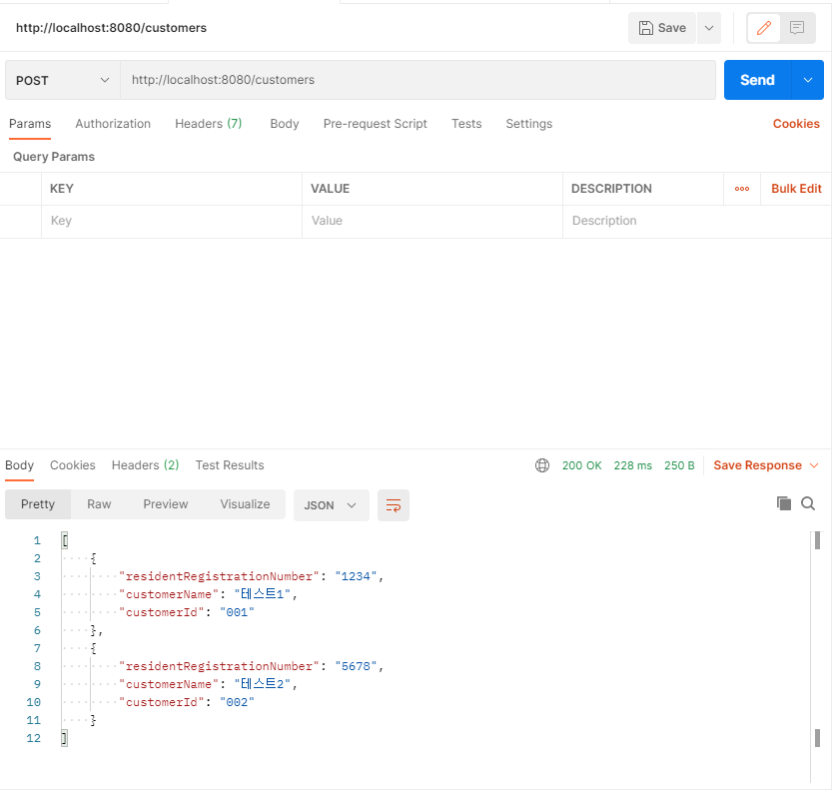The width and height of the screenshot is (832, 790).
Task: Click the Value input cell
Action: point(432,222)
